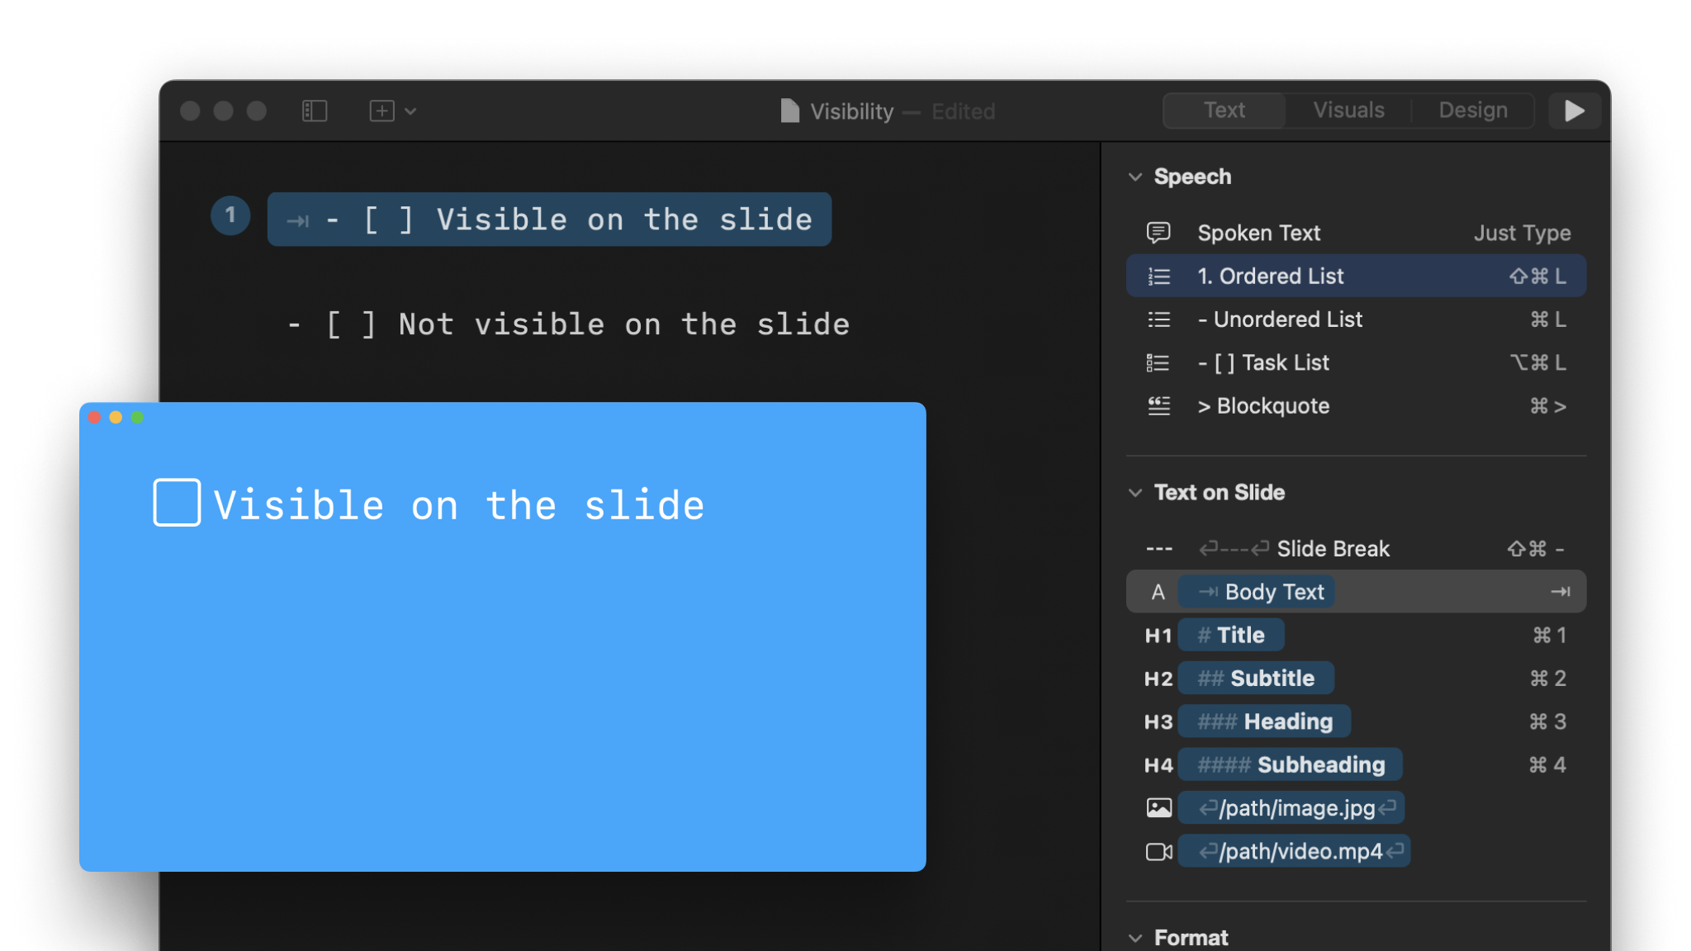Apply the Subtitle heading style
This screenshot has height=951, width=1691.
(1255, 679)
